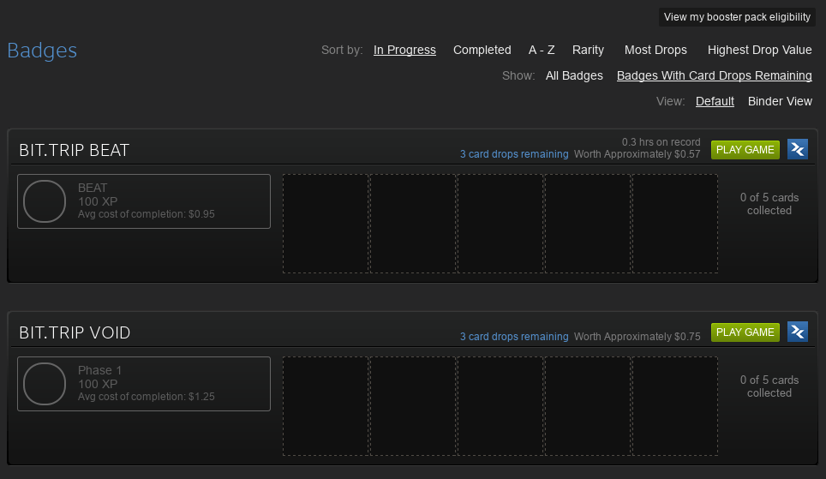Click last empty card slot of BIT.TRIP BEAT
This screenshot has height=479, width=826.
pos(675,224)
